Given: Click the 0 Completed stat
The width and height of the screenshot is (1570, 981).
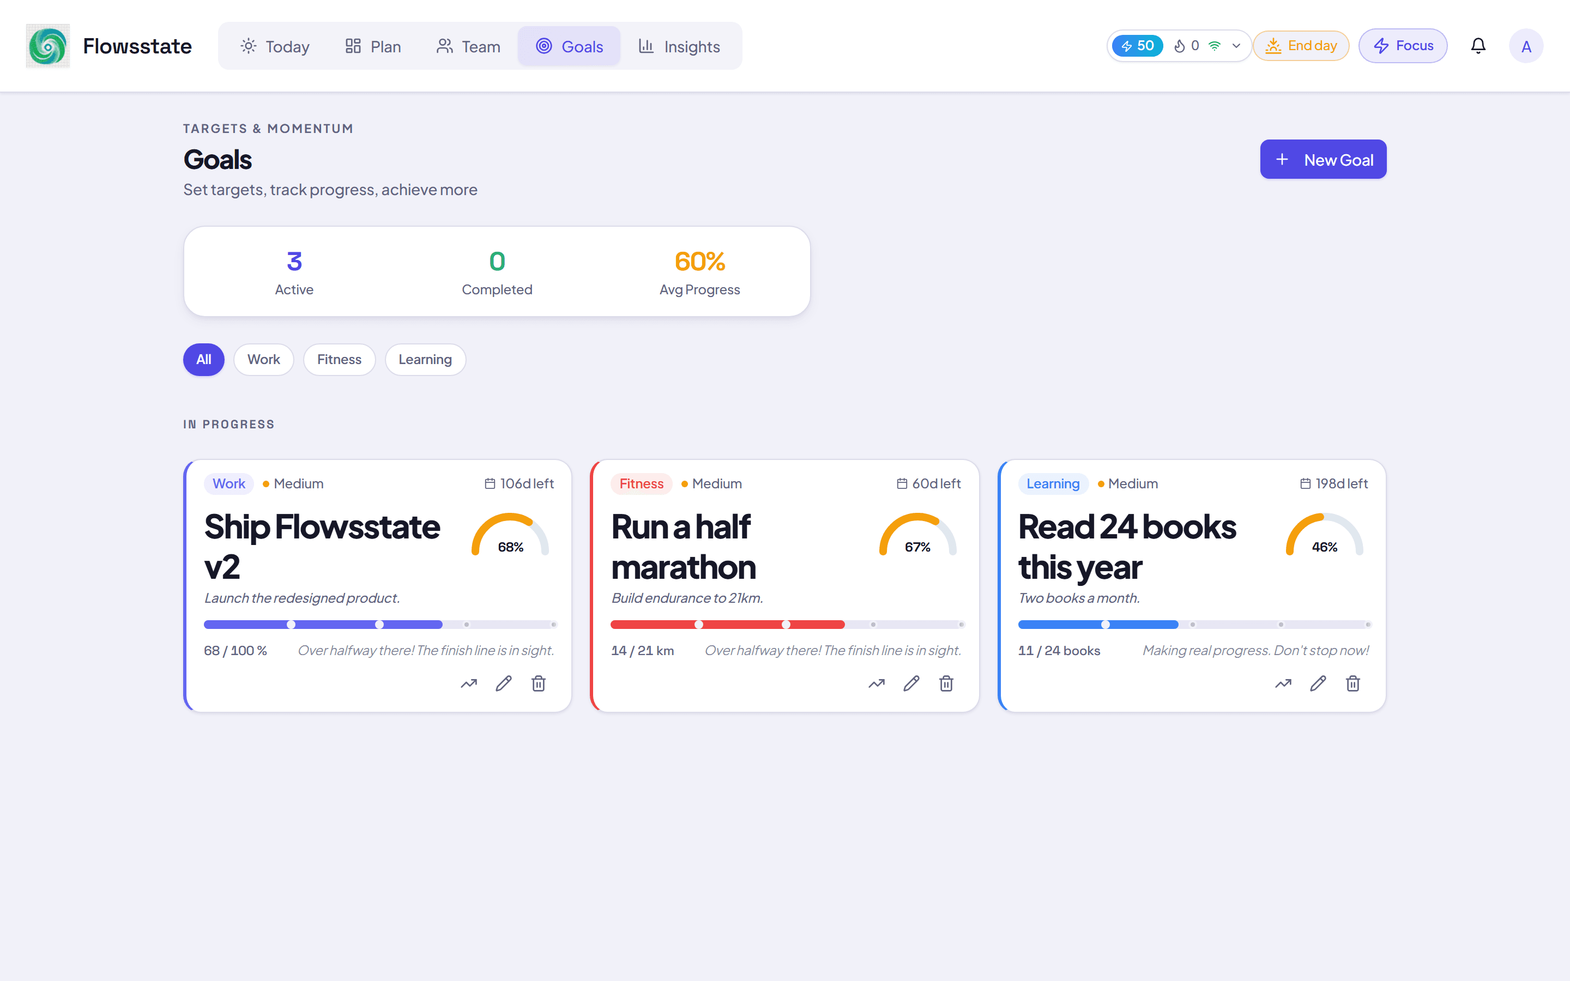Looking at the screenshot, I should coord(497,272).
